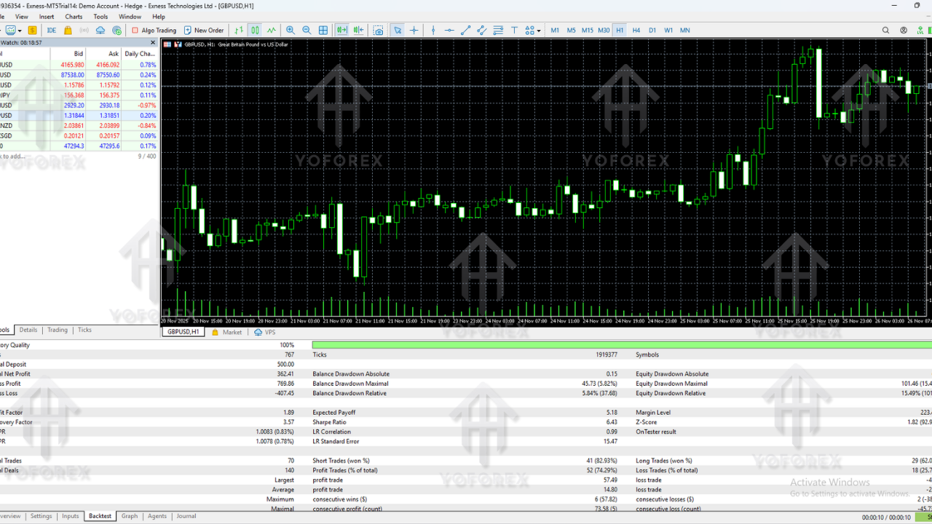The width and height of the screenshot is (932, 524).
Task: Open the chart screenshot camera icon
Action: point(379,30)
